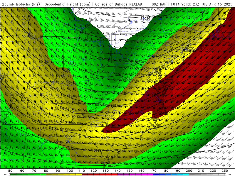Click the "09Z RAP" model run label
The width and height of the screenshot is (235, 176).
(159, 4)
